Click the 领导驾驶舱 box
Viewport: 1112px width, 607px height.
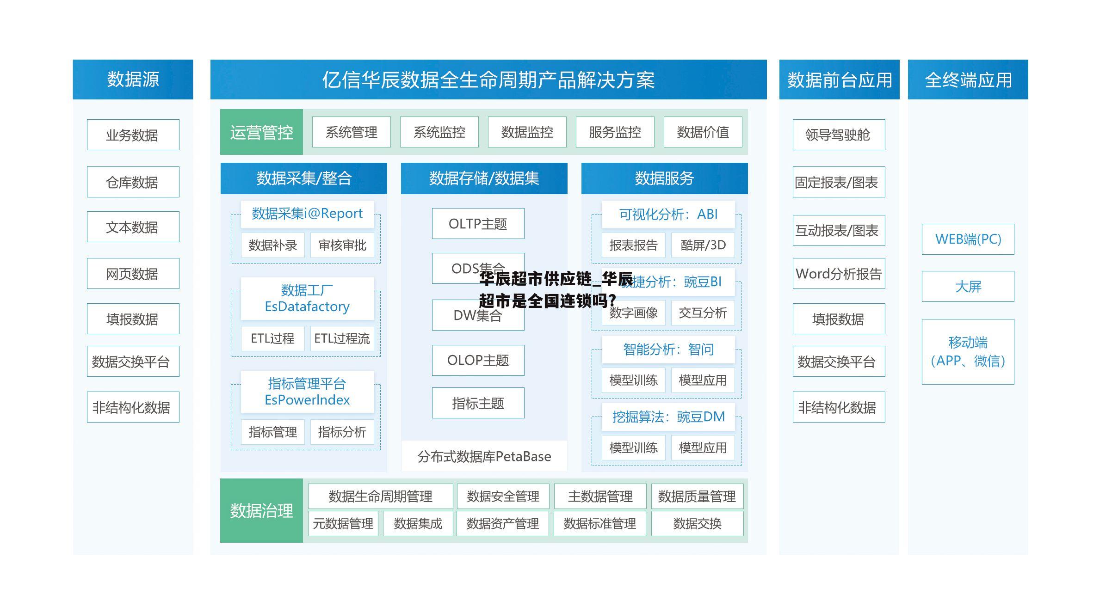[x=839, y=135]
